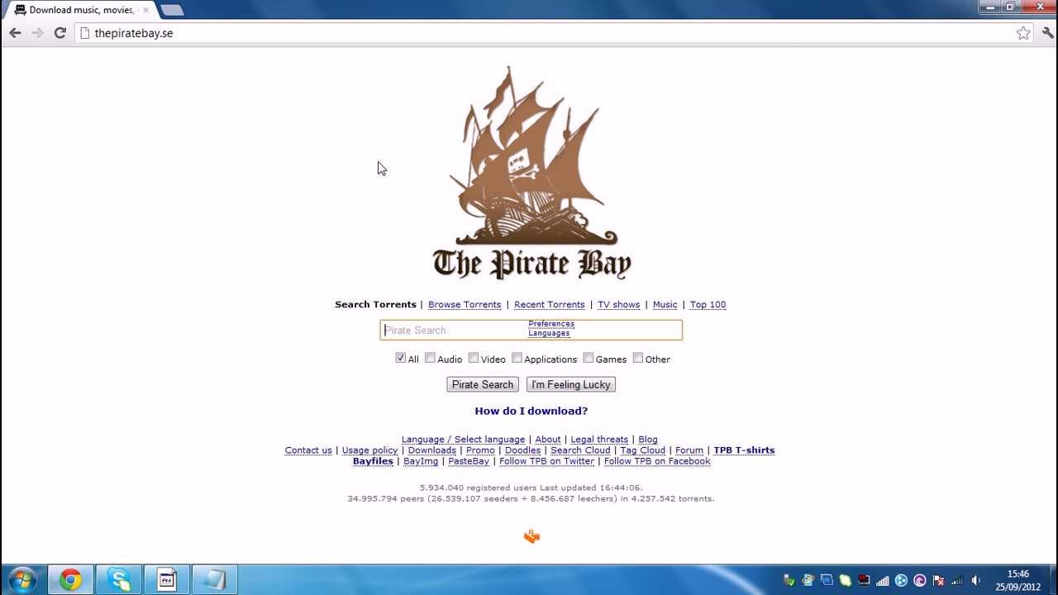Open the Search Cloud link
The image size is (1058, 595).
(x=580, y=450)
